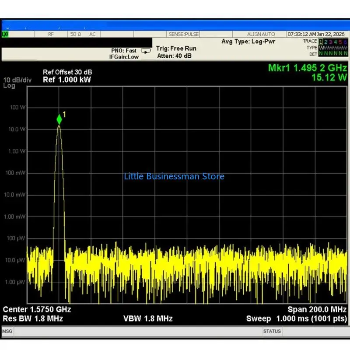Click the DET row label
The width and height of the screenshot is (350, 350).
click(x=313, y=54)
